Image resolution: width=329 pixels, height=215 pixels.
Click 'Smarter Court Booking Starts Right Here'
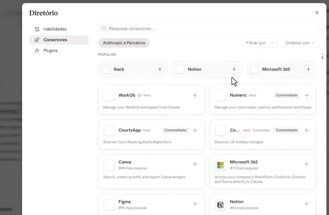pos(137,142)
